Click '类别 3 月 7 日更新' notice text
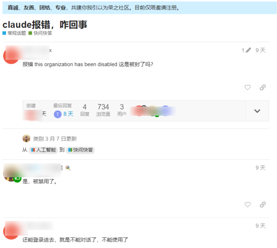Image resolution: width=277 pixels, height=248 pixels. coord(55,139)
